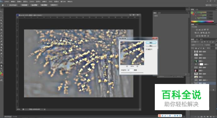Zoom out in Gaussian Blur preview
The height and width of the screenshot is (118, 217).
point(127,66)
